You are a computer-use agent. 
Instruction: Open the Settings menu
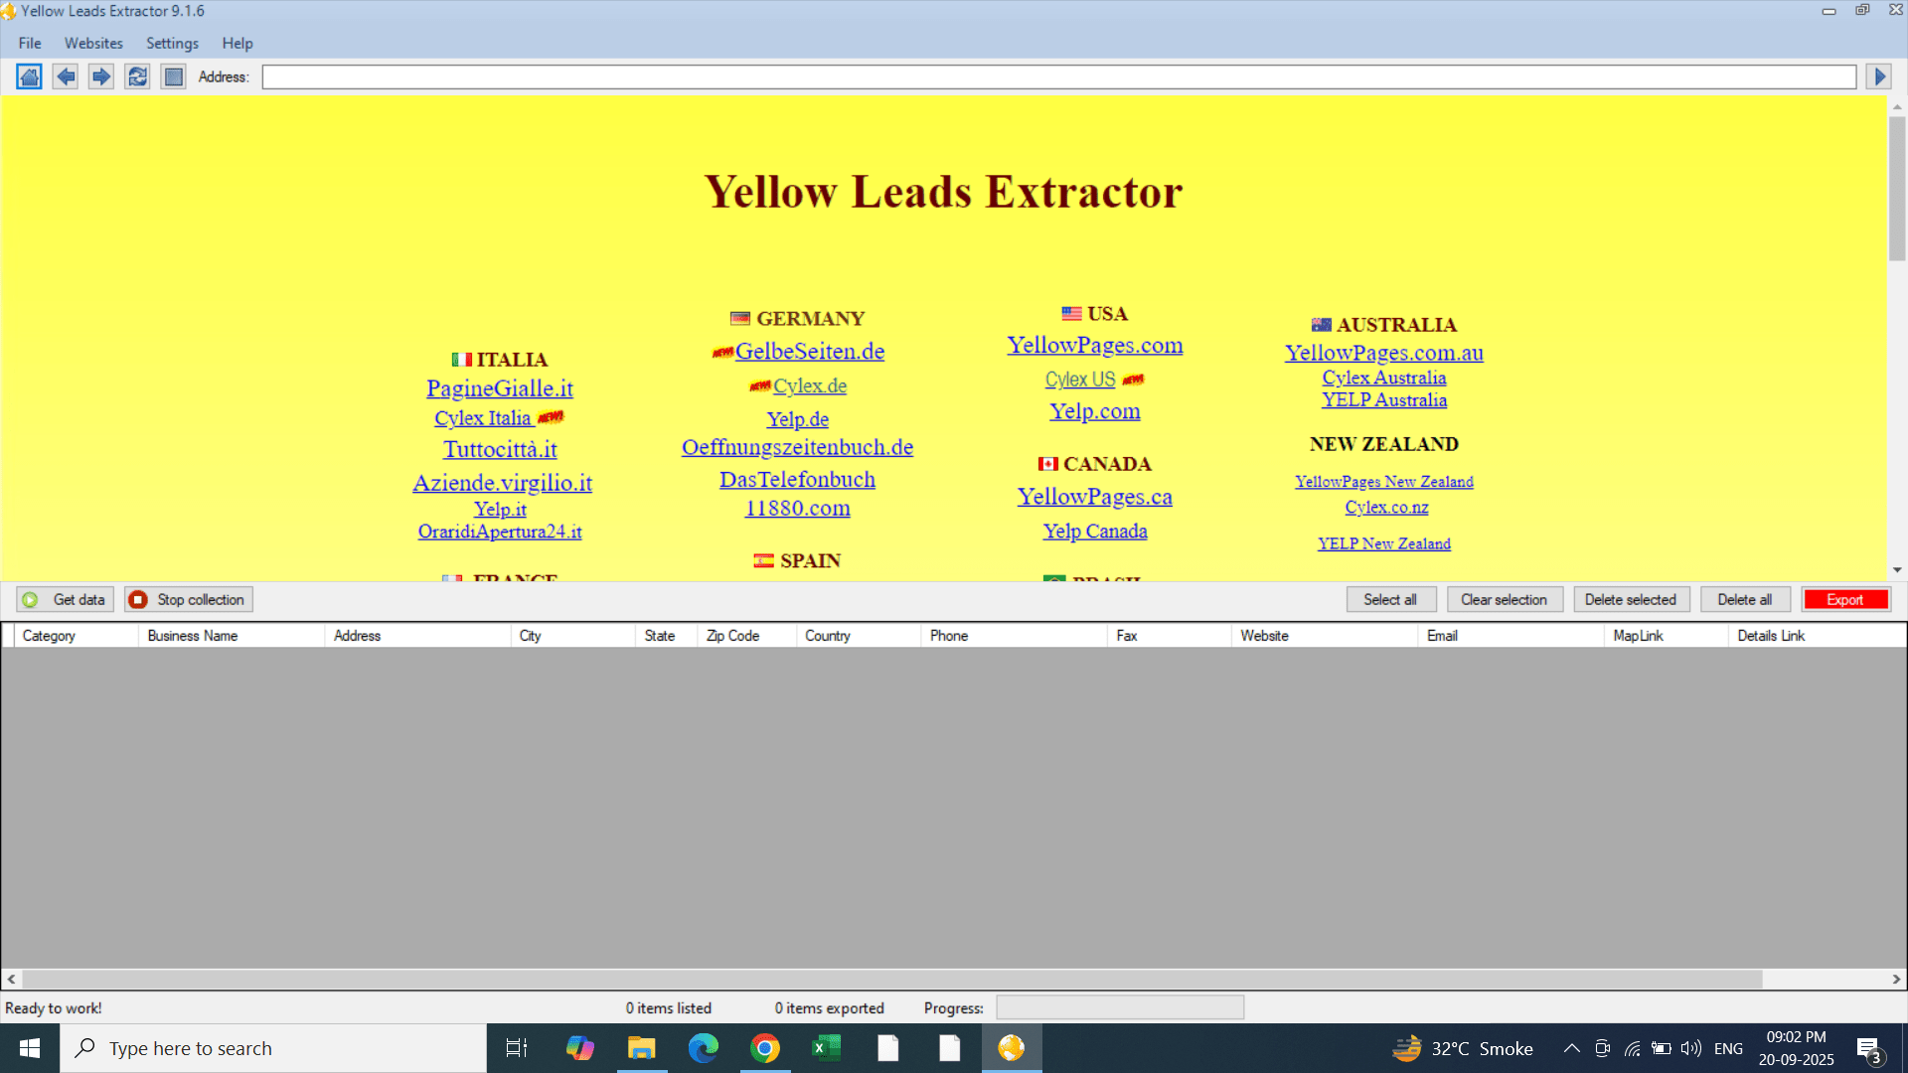[172, 43]
